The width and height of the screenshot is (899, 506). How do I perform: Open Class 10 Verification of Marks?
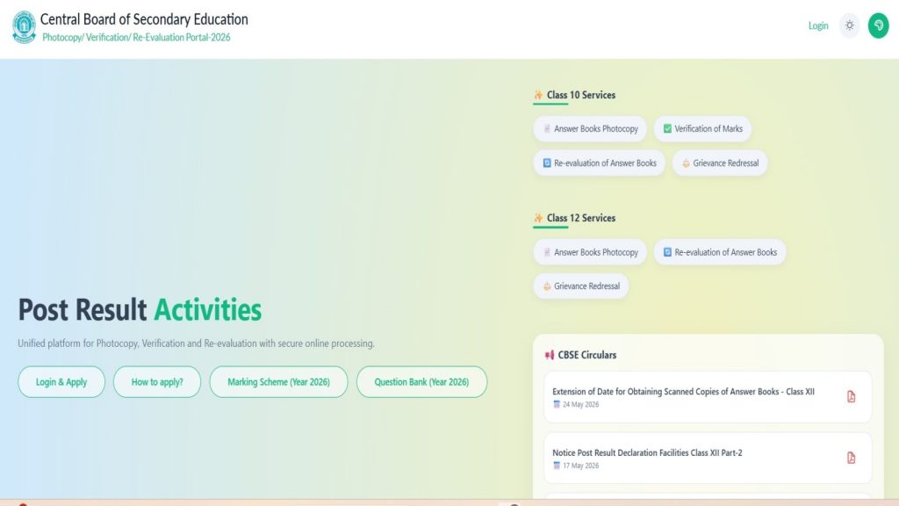coord(702,128)
